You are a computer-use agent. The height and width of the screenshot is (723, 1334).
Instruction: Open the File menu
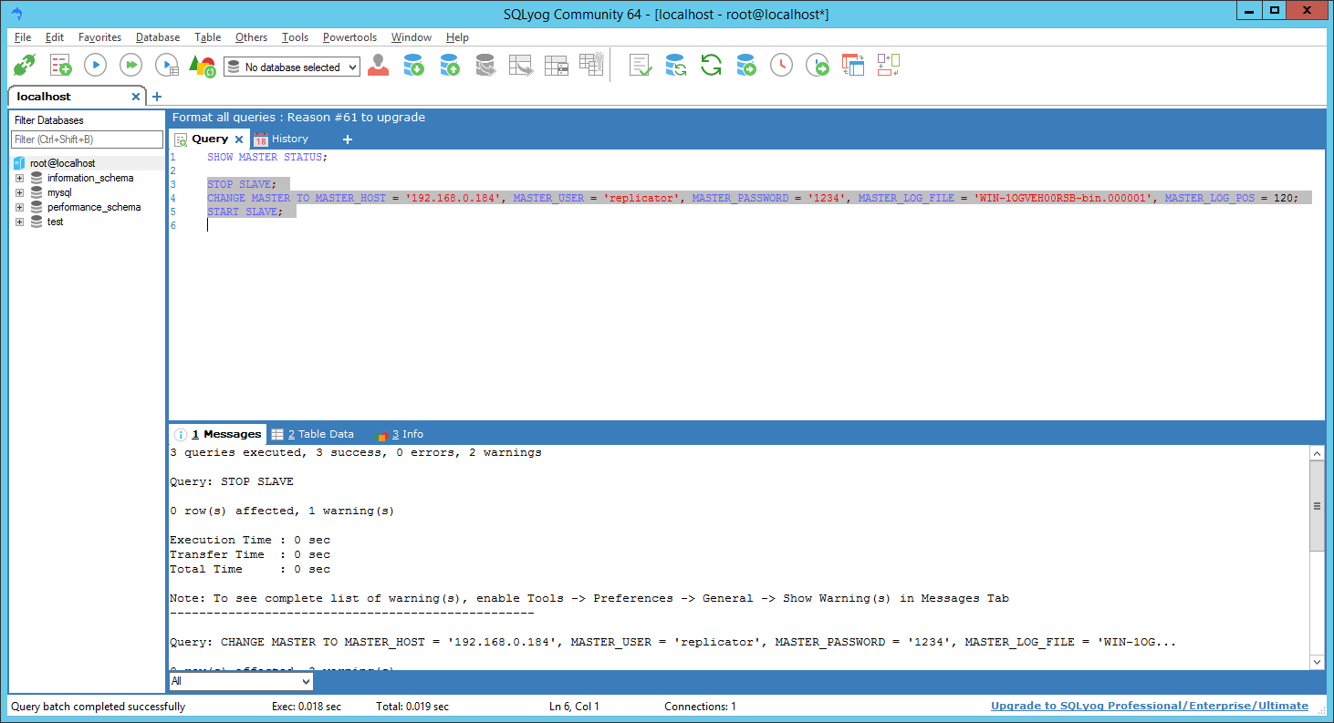23,37
